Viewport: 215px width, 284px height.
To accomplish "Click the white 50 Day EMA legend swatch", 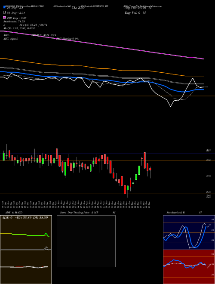I will coord(4,12).
